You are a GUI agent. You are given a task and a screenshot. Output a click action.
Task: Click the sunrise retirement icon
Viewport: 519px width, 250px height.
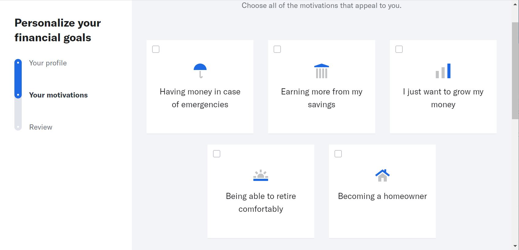(x=260, y=176)
